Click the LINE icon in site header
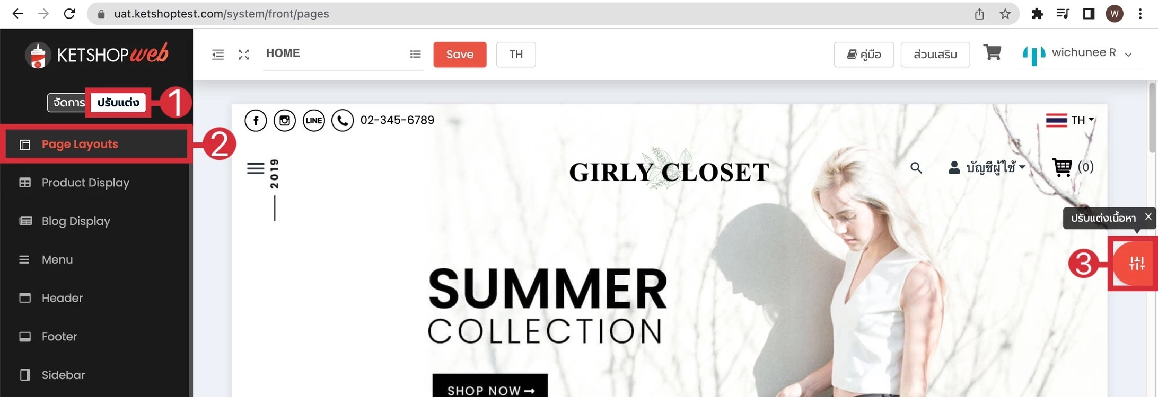Screen dimensions: 1158x397 click(314, 121)
